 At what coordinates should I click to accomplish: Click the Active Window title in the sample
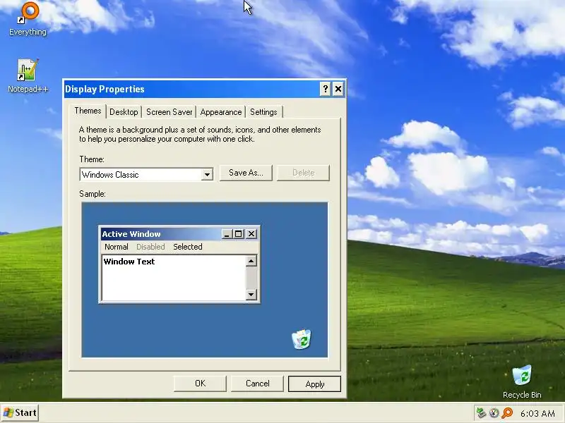[x=131, y=234]
